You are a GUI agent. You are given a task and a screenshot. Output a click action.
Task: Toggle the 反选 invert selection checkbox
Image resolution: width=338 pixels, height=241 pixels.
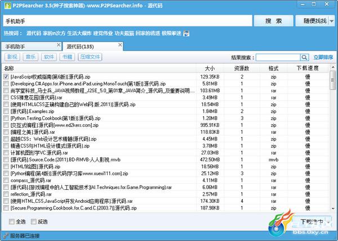34,222
